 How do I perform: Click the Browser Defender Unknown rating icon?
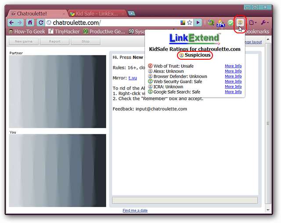point(150,76)
